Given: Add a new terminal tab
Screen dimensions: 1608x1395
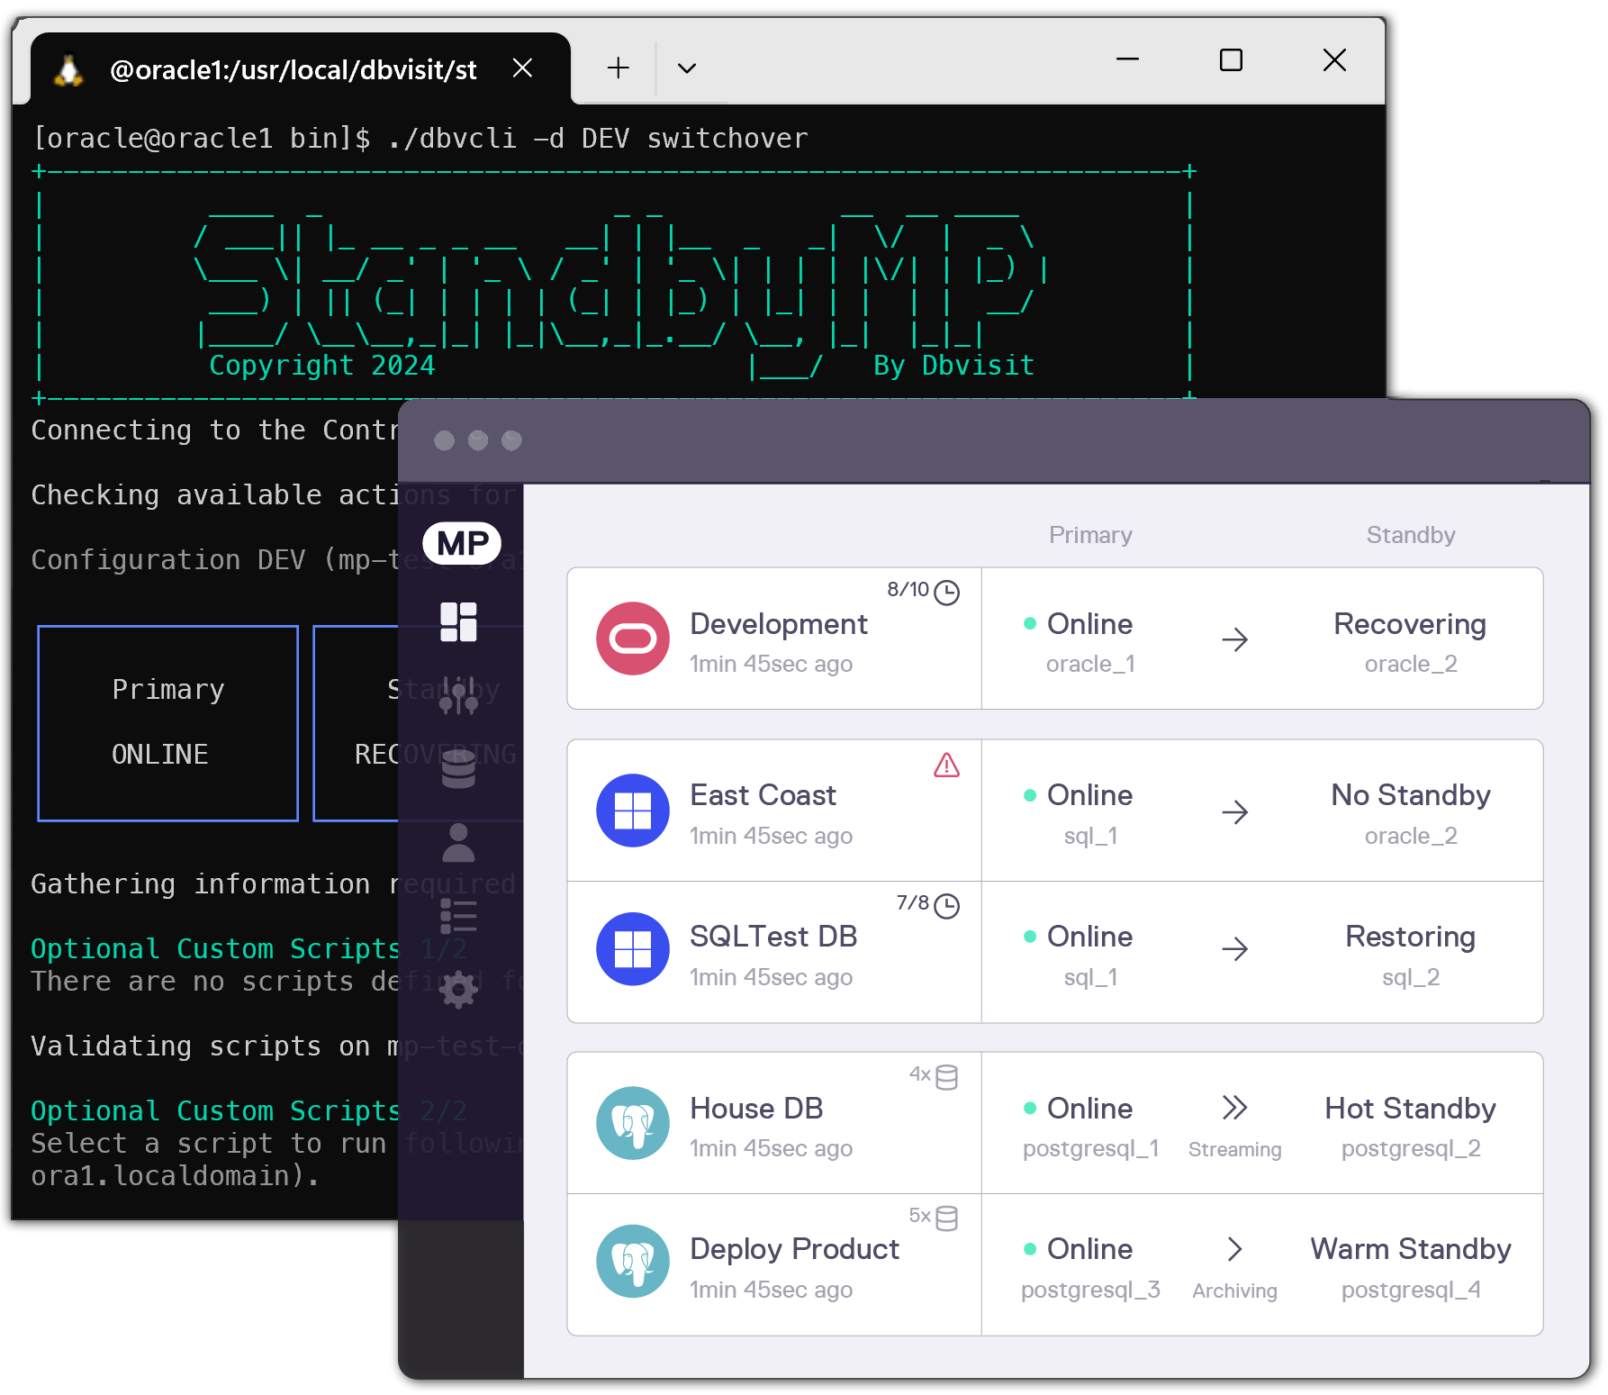Looking at the screenshot, I should coord(619,68).
